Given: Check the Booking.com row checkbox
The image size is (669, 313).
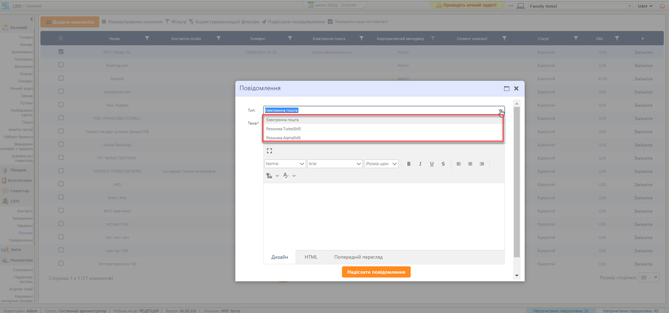Looking at the screenshot, I should coord(61,65).
